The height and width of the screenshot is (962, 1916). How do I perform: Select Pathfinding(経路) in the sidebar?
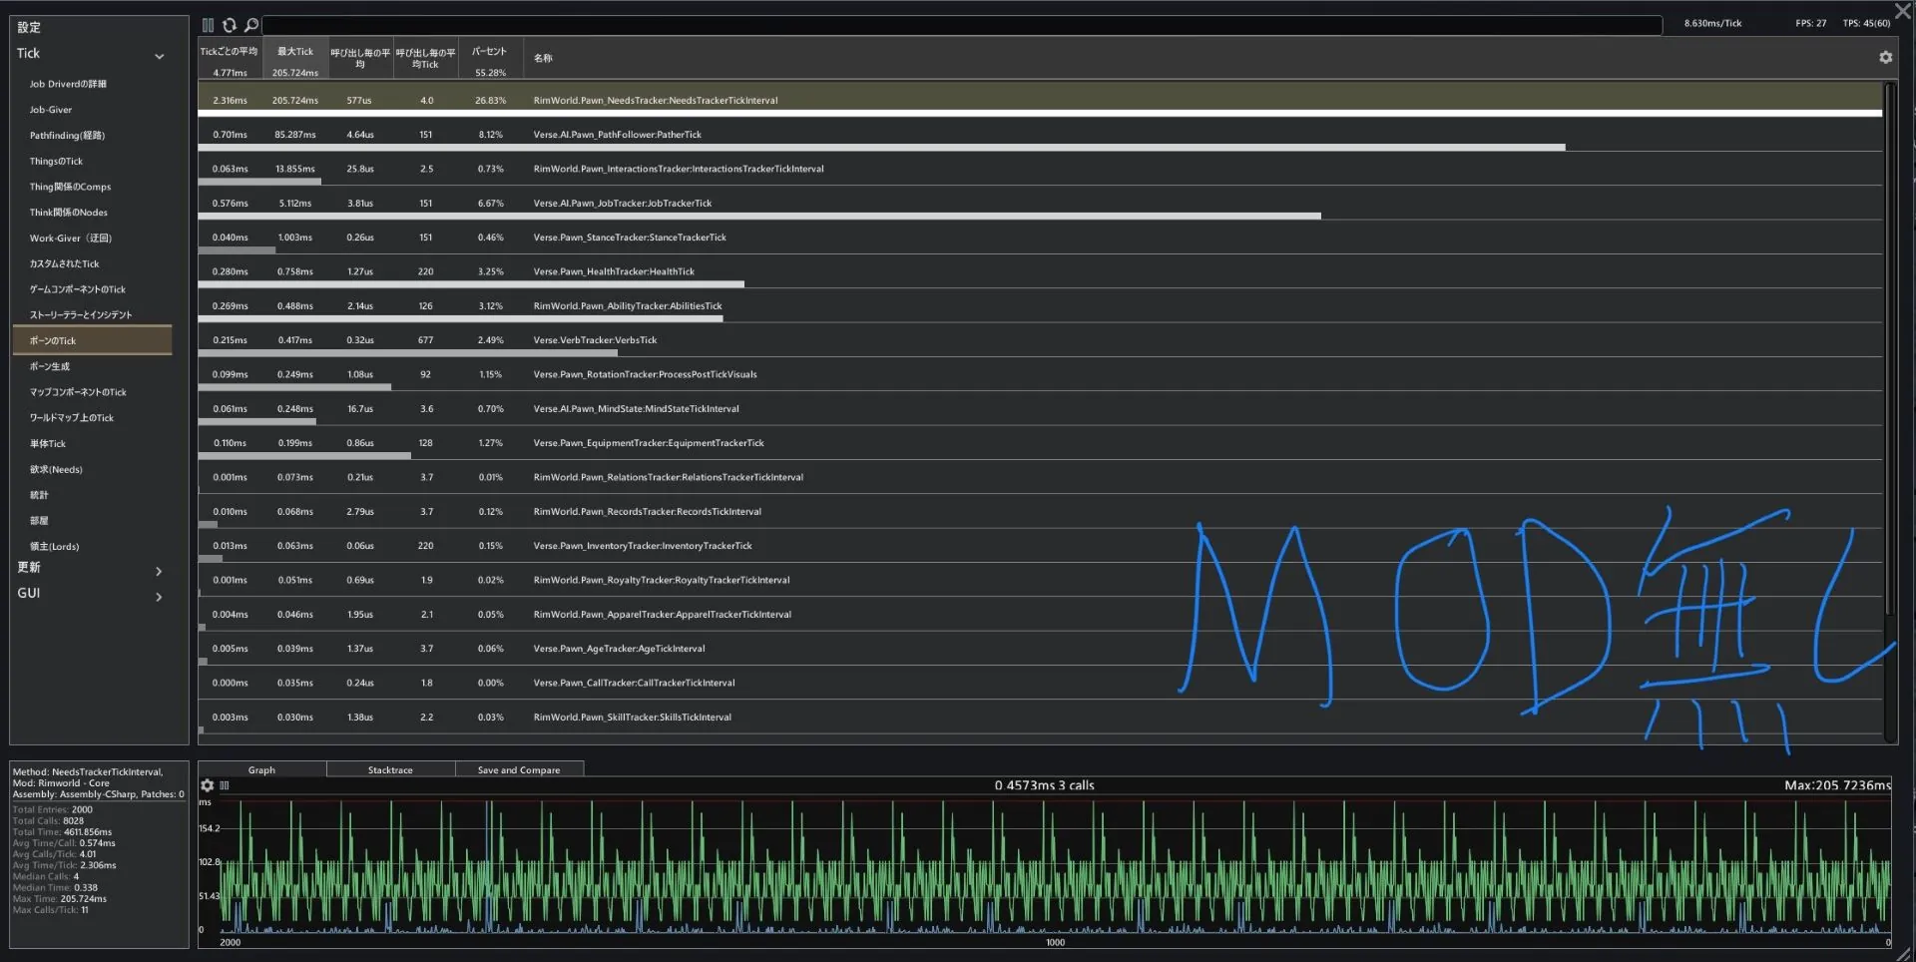click(67, 136)
